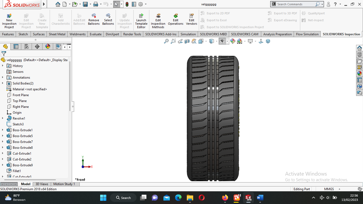Open Hide/Show Items dropdown arrow
The height and width of the screenshot is (204, 363).
227,41
